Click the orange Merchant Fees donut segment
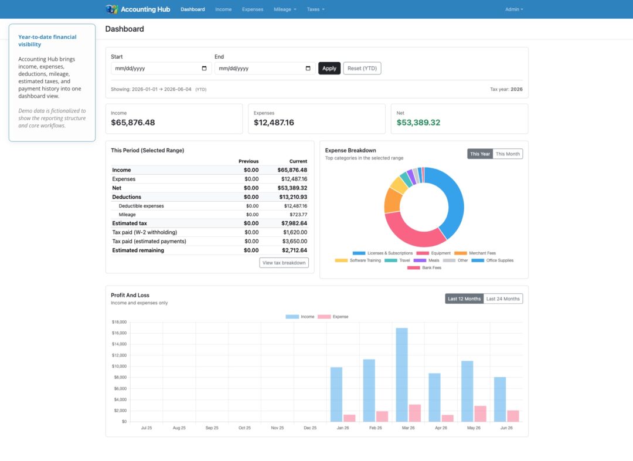This screenshot has width=633, height=461. pyautogui.click(x=392, y=200)
